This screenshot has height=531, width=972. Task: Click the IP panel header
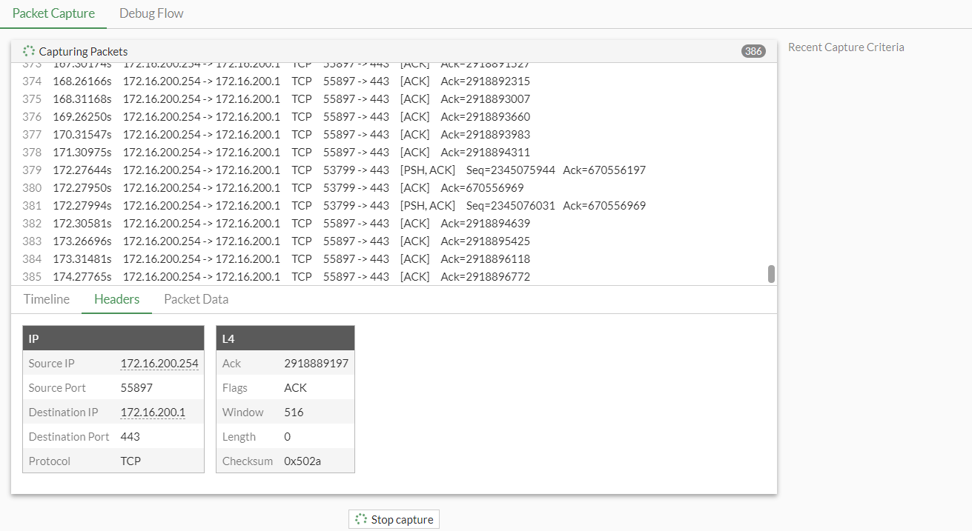[113, 338]
